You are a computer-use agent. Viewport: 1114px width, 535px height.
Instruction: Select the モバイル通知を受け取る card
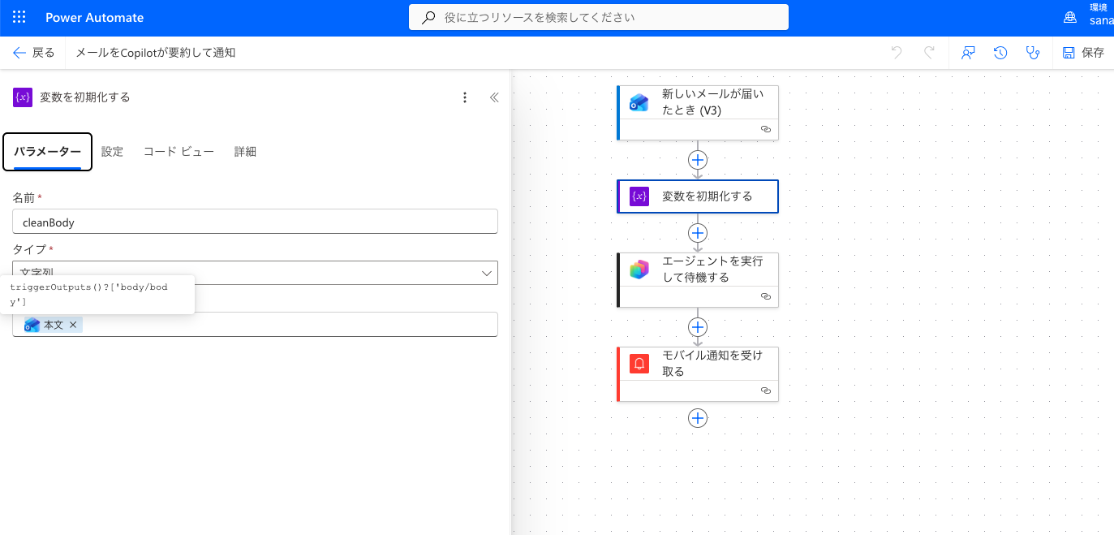(698, 373)
